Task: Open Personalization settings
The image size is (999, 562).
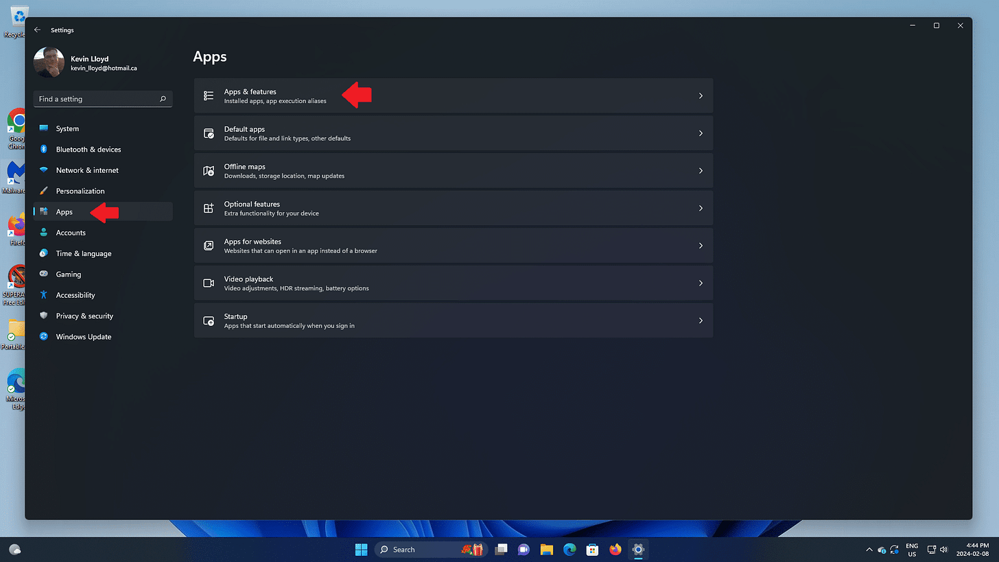Action: [81, 191]
